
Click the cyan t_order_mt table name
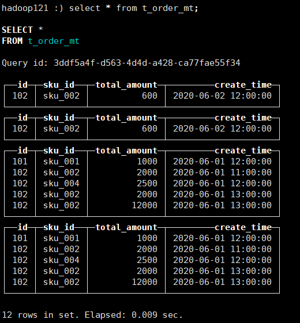(x=54, y=41)
